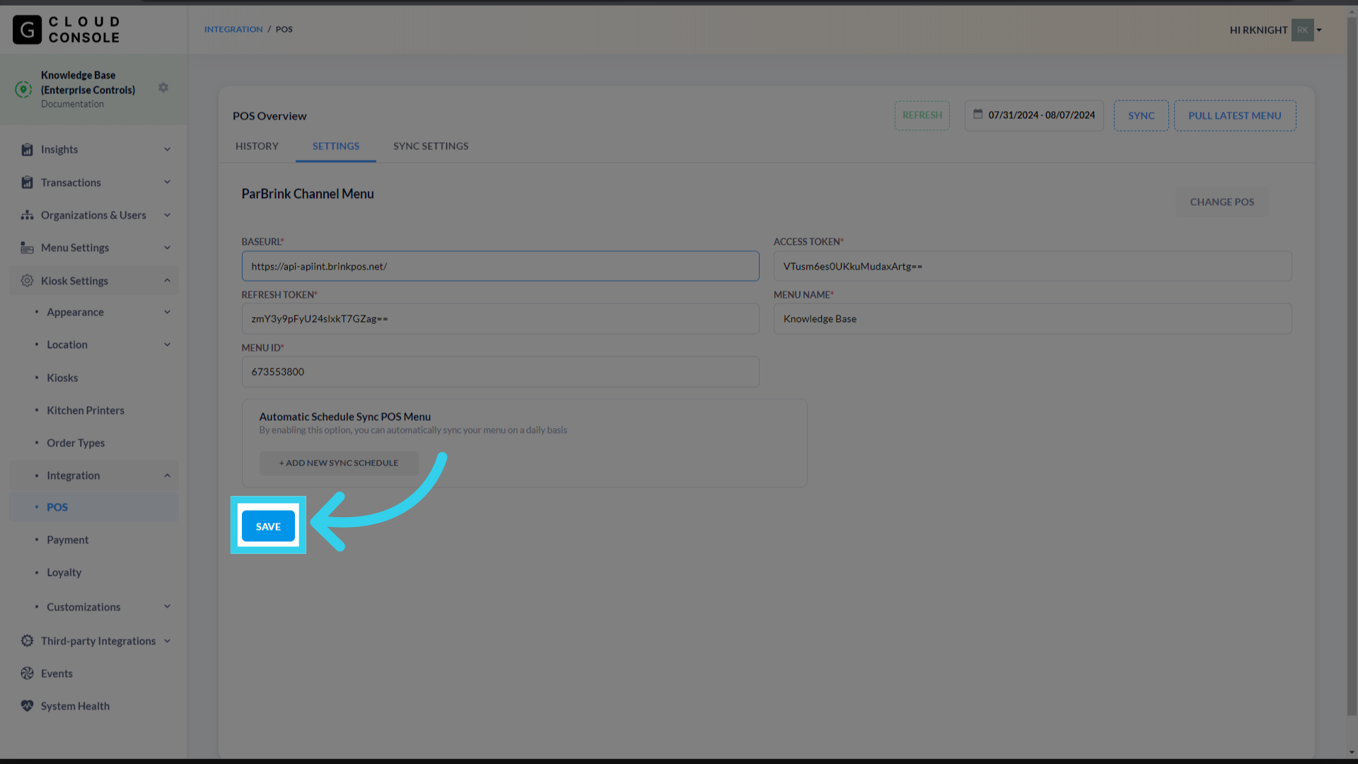The height and width of the screenshot is (764, 1358).
Task: Expand the Appearance submenu chevron
Action: point(168,312)
